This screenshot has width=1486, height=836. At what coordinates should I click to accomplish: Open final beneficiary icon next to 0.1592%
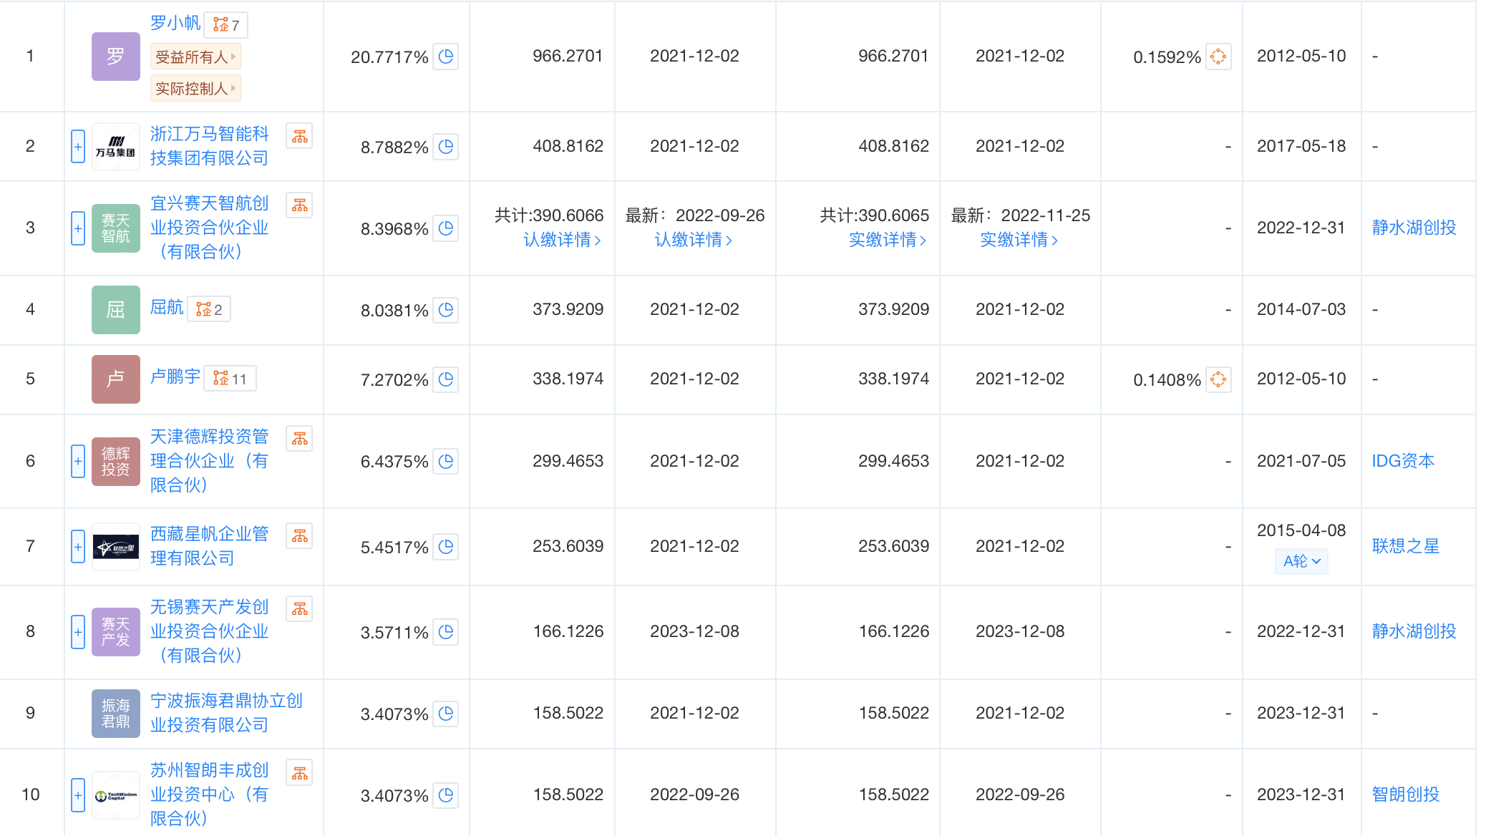point(1218,57)
